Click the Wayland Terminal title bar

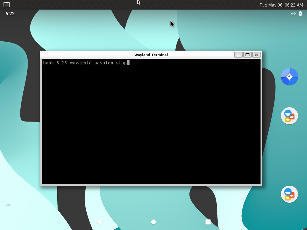pos(151,55)
